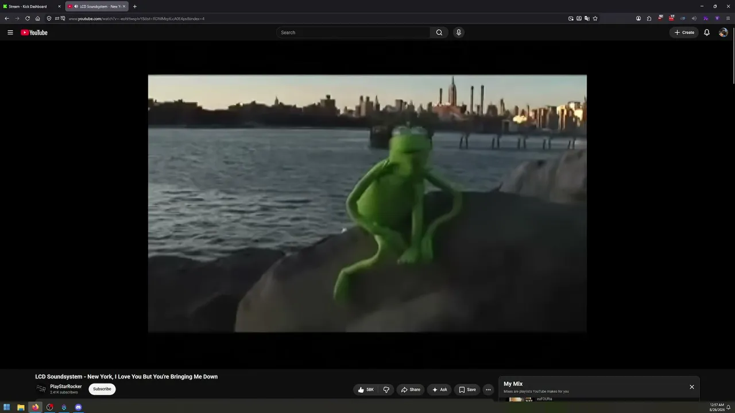Close the Stream - Kick Dashboard tab
Viewport: 735px width, 413px height.
coord(59,6)
